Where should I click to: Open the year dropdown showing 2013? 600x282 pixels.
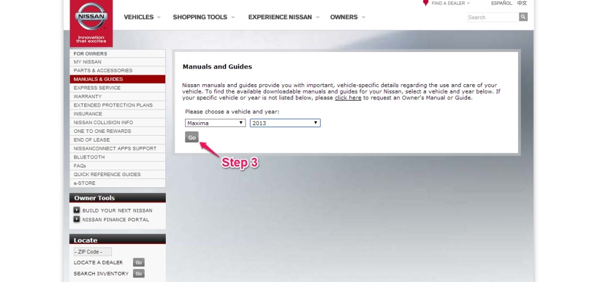[x=285, y=123]
